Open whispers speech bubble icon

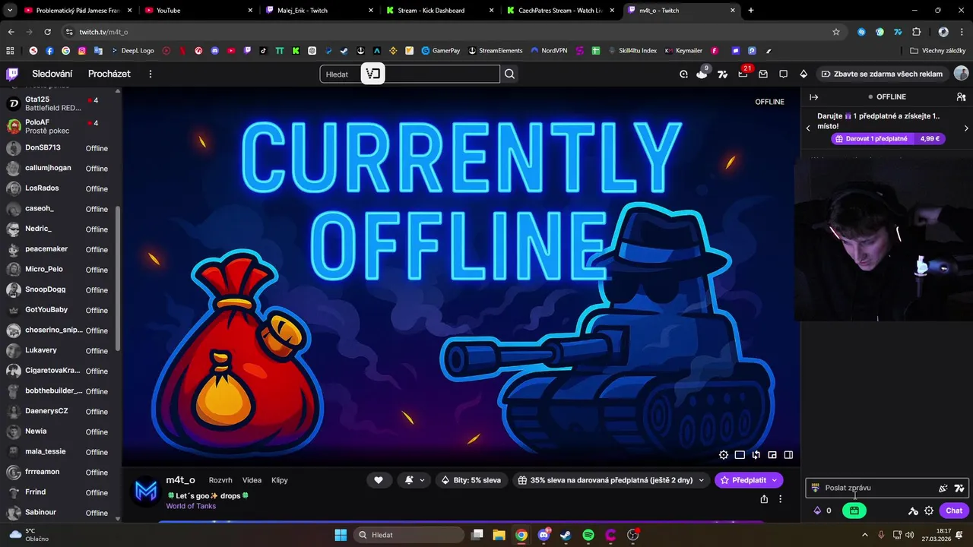783,74
